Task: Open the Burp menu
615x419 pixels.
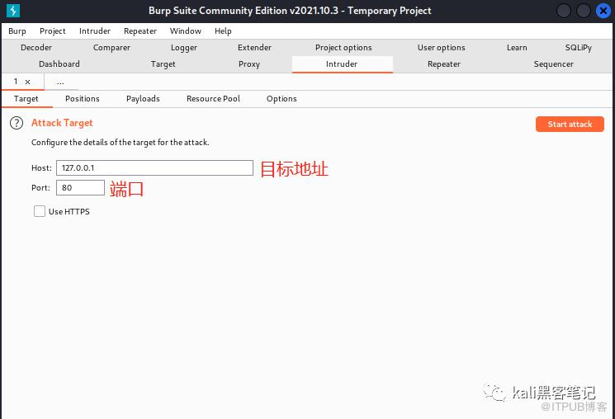Action: point(17,31)
